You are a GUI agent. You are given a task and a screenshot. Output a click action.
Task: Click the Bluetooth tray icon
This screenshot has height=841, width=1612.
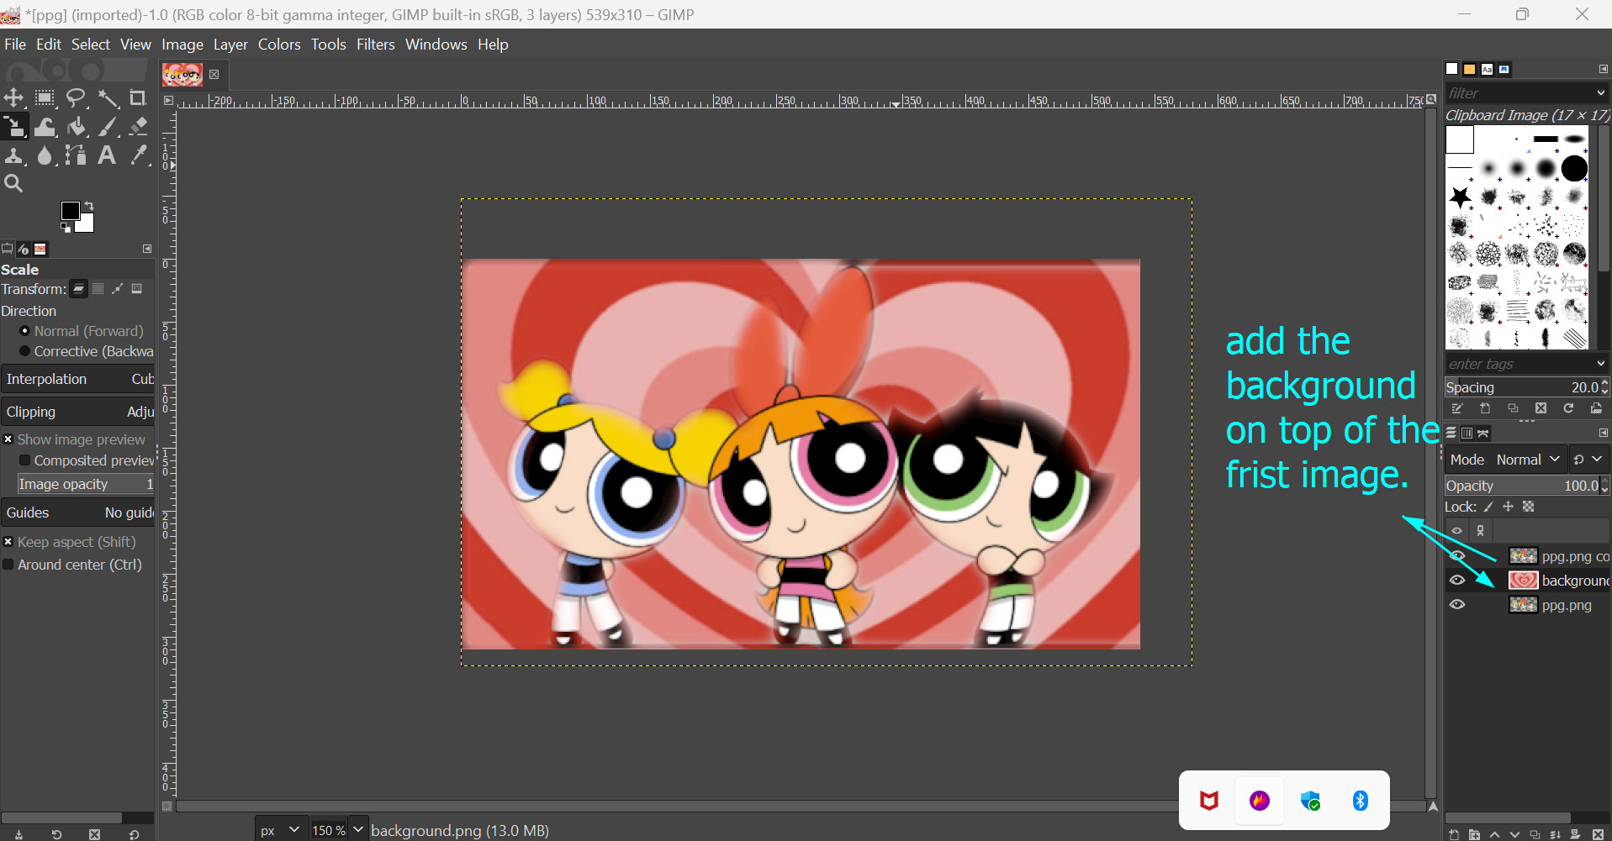pyautogui.click(x=1361, y=801)
